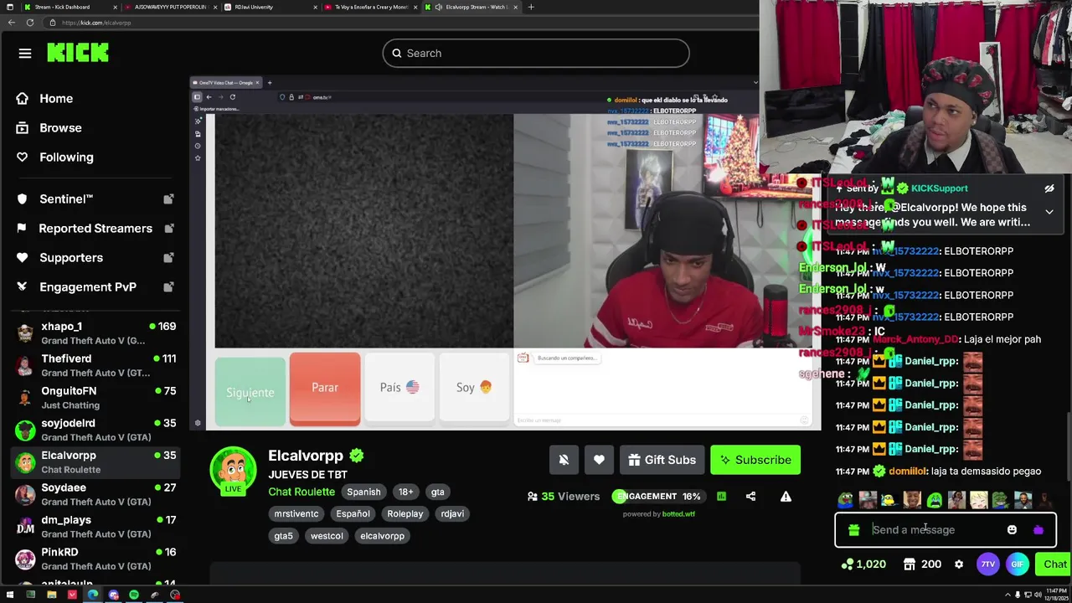The height and width of the screenshot is (603, 1072).
Task: Select the mrstivente tag
Action: (296, 513)
